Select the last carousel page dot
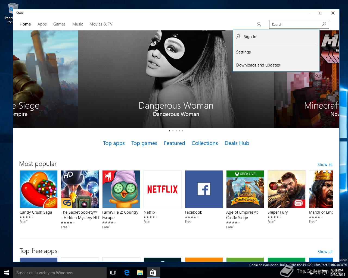 point(183,131)
